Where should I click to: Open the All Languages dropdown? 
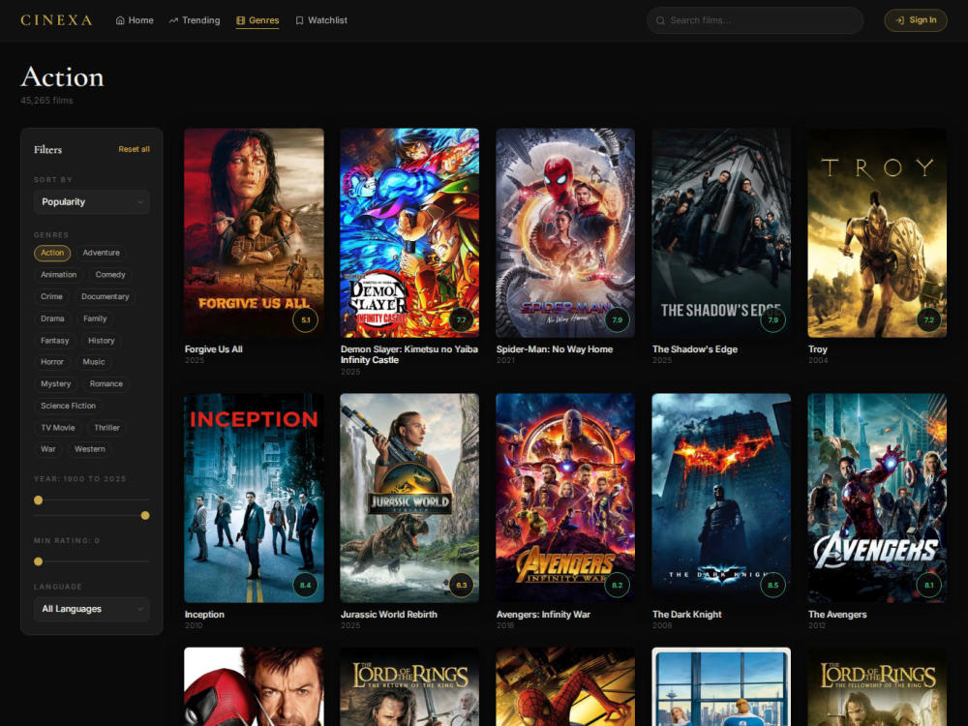(91, 609)
